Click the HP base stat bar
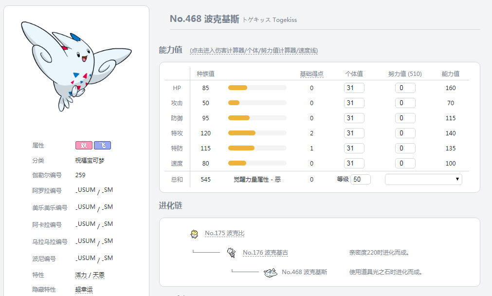The height and width of the screenshot is (296, 492). pos(257,88)
